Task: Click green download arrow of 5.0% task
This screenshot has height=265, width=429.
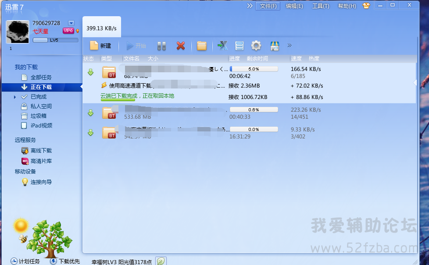Action: pos(90,72)
